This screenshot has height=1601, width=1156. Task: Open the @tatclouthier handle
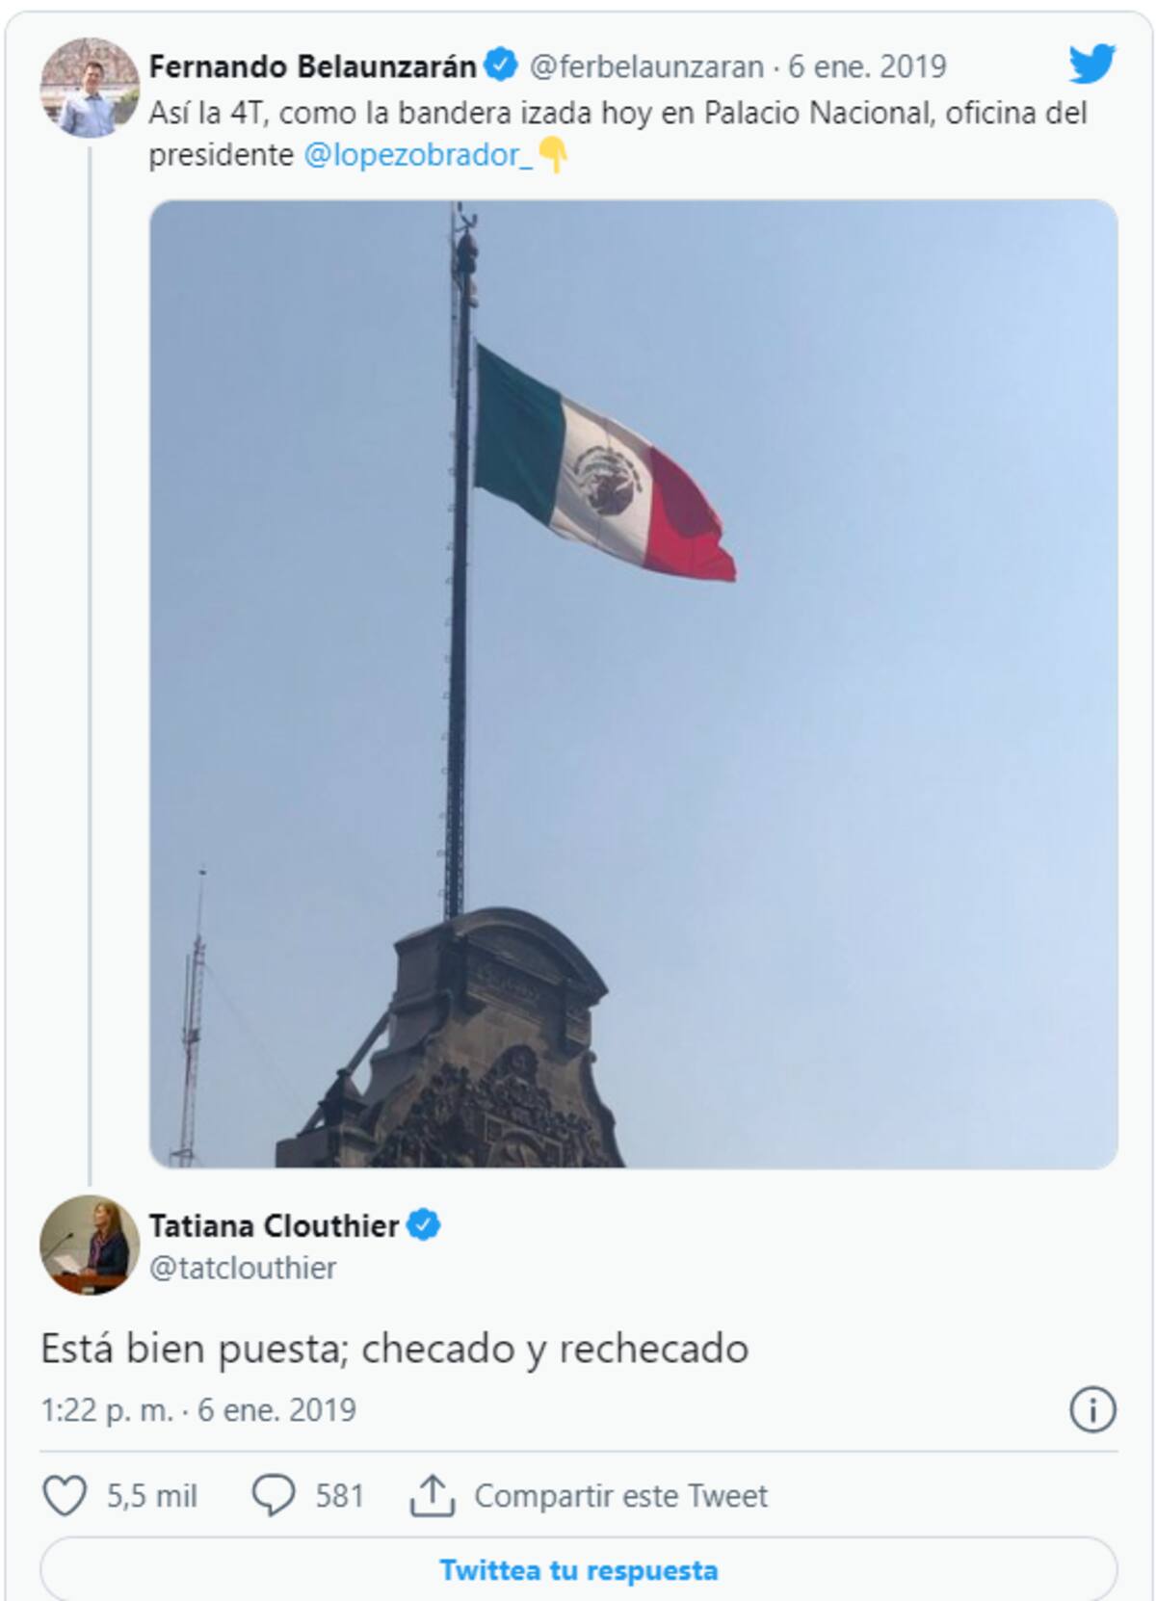243,1268
